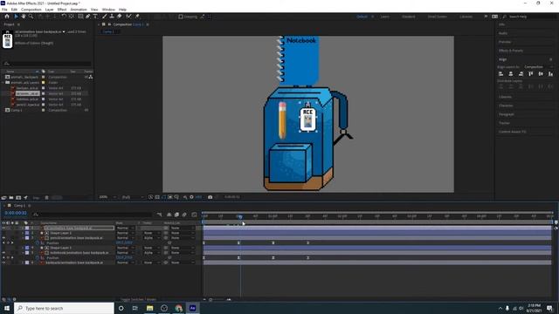Open File Explorer from the taskbar
This screenshot has height=314, width=559.
[149, 308]
